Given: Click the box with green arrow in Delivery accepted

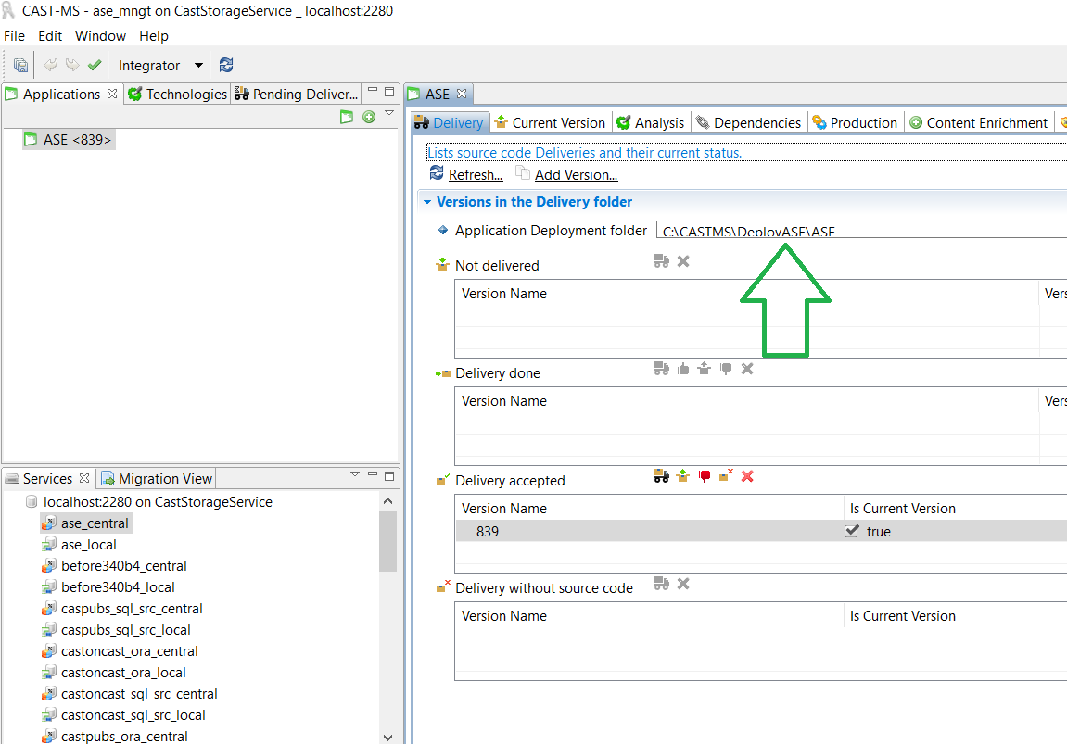Looking at the screenshot, I should 683,476.
